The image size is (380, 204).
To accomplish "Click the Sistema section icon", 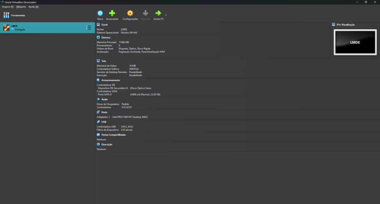I will 98,37.
